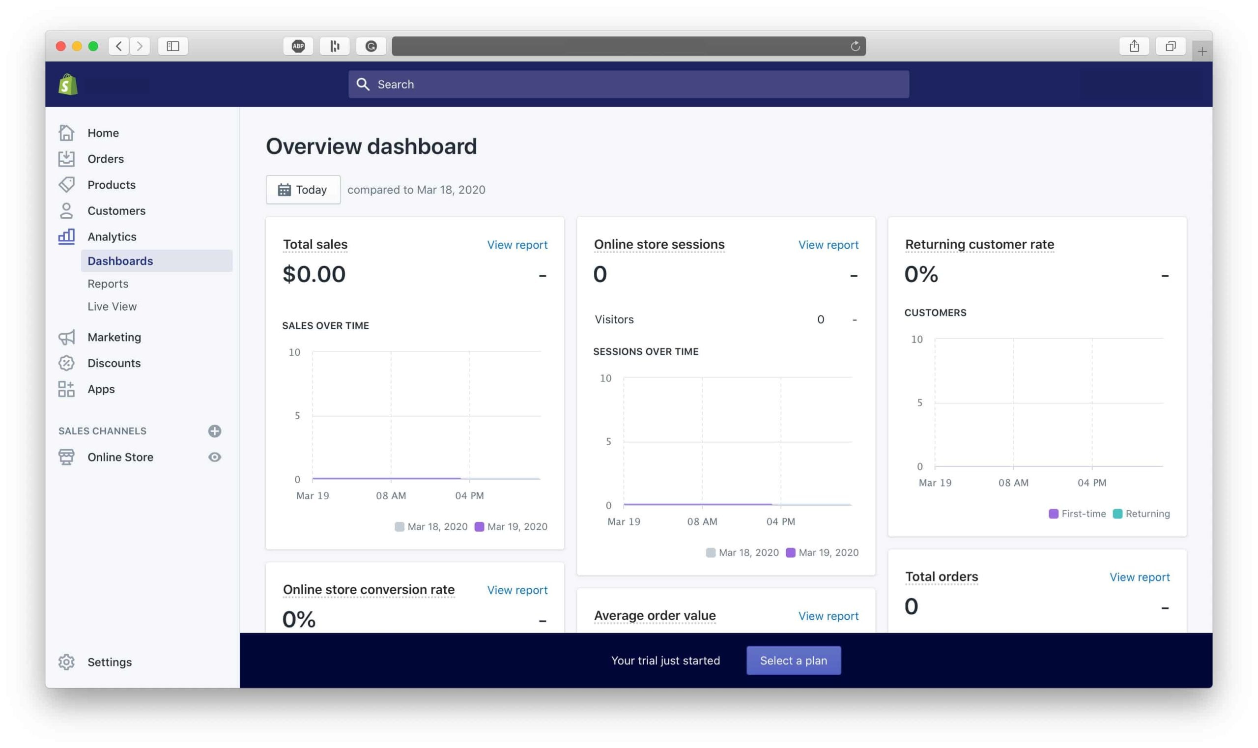Click the $0.00 total sales value
The width and height of the screenshot is (1258, 748).
click(x=314, y=274)
